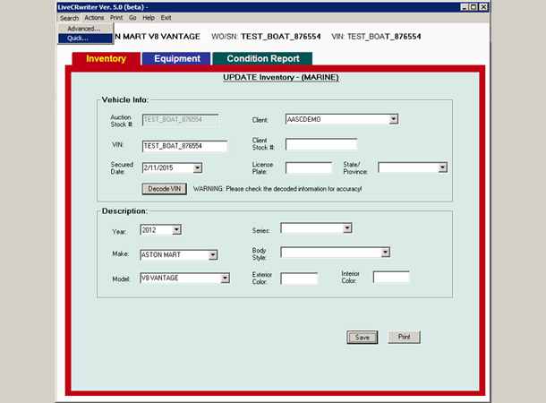Image resolution: width=546 pixels, height=403 pixels.
Task: Click the Save button
Action: point(363,337)
